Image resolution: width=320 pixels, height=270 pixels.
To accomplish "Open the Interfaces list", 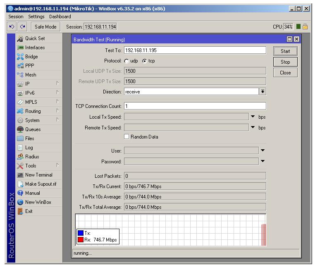I will (x=35, y=48).
